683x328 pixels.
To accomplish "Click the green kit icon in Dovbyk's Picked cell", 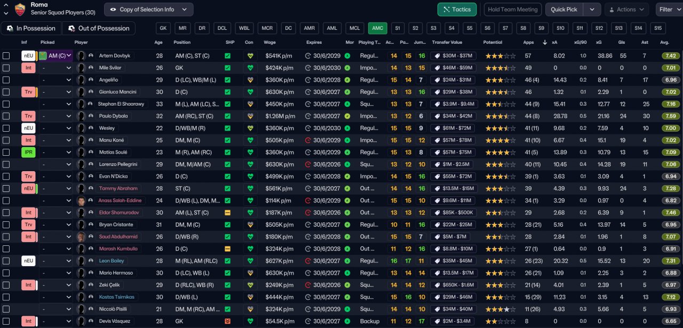I will (43, 55).
